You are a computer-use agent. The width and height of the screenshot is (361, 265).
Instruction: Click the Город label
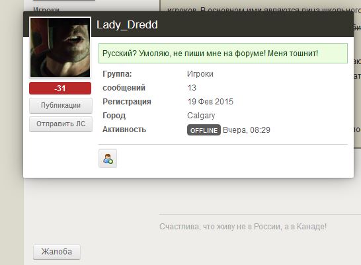click(114, 116)
